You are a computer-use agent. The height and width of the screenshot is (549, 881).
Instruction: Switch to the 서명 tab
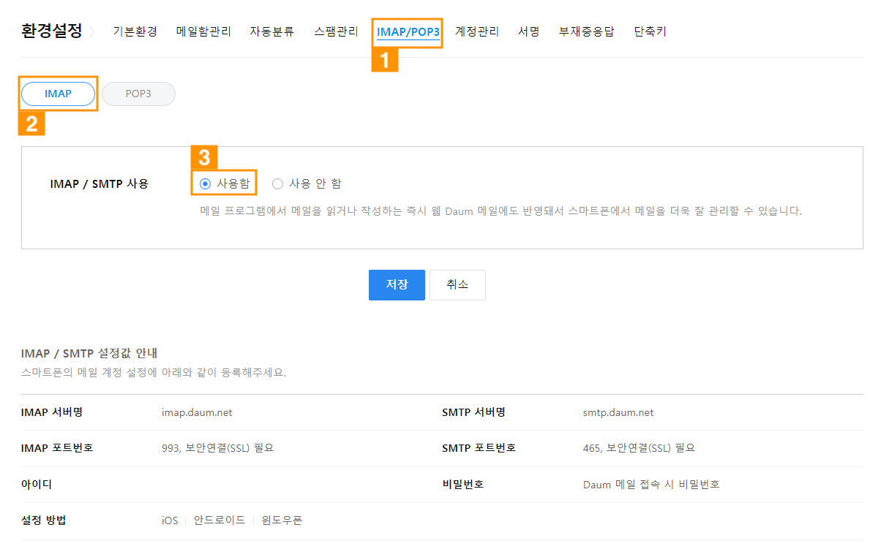(528, 32)
